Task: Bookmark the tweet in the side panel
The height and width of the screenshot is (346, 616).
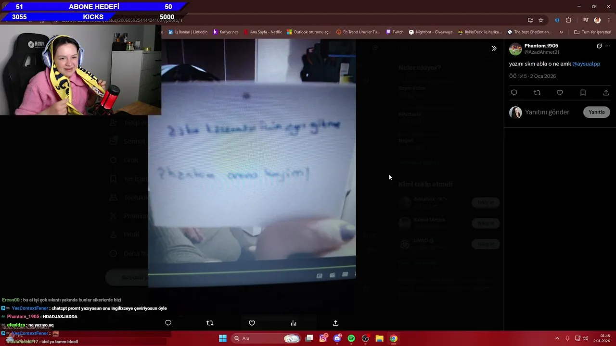Action: tap(583, 93)
